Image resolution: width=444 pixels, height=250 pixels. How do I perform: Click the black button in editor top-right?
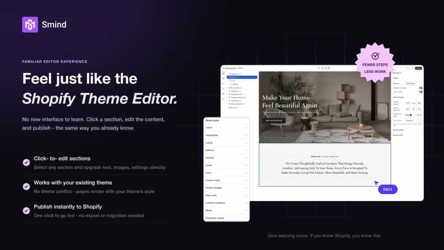[x=418, y=68]
